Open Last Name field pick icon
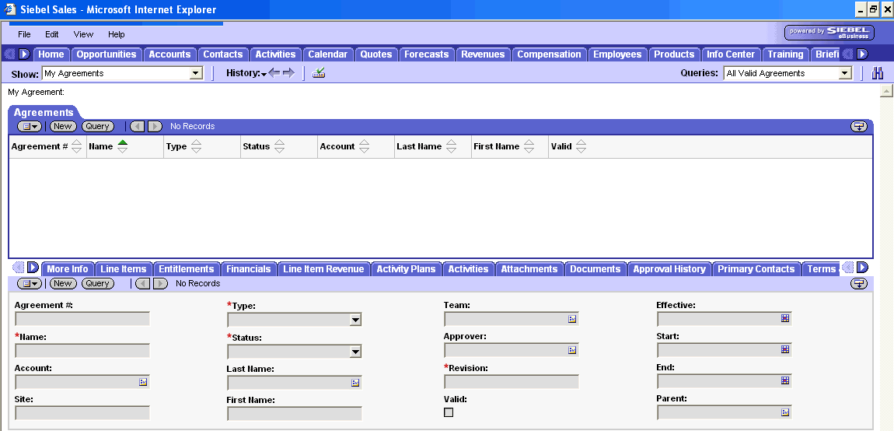The height and width of the screenshot is (431, 894). click(x=355, y=383)
